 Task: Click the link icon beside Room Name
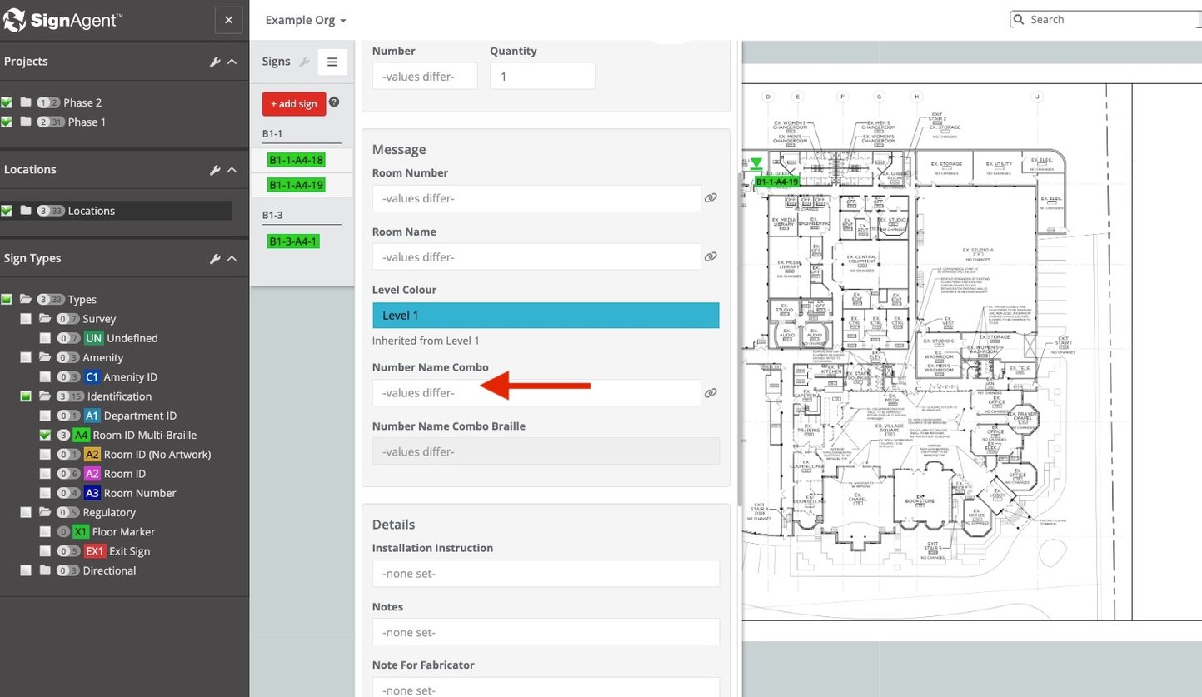pyautogui.click(x=711, y=257)
